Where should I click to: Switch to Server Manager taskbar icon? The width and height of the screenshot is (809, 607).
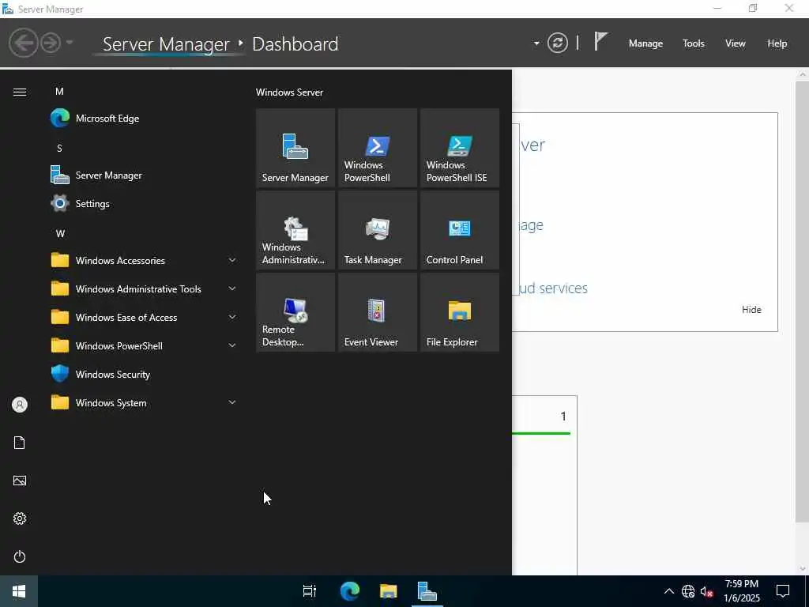point(427,591)
